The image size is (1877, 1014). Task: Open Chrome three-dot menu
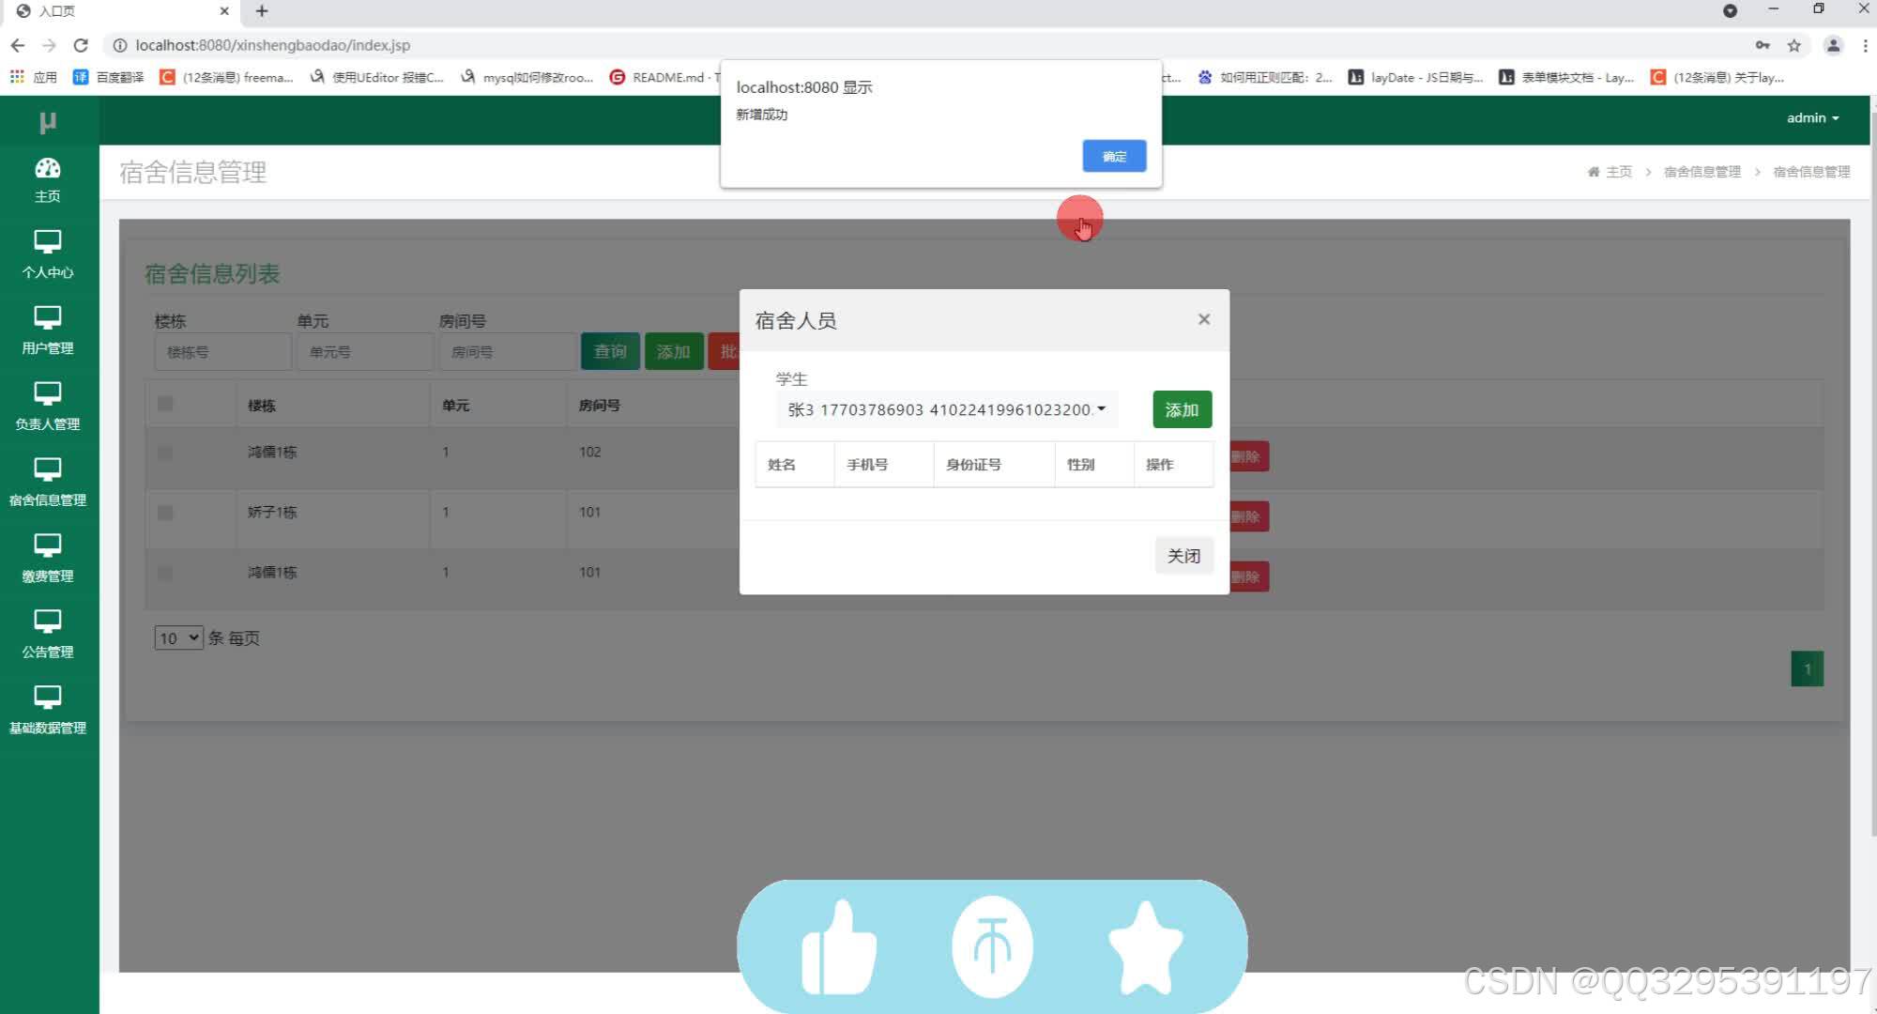coord(1865,45)
